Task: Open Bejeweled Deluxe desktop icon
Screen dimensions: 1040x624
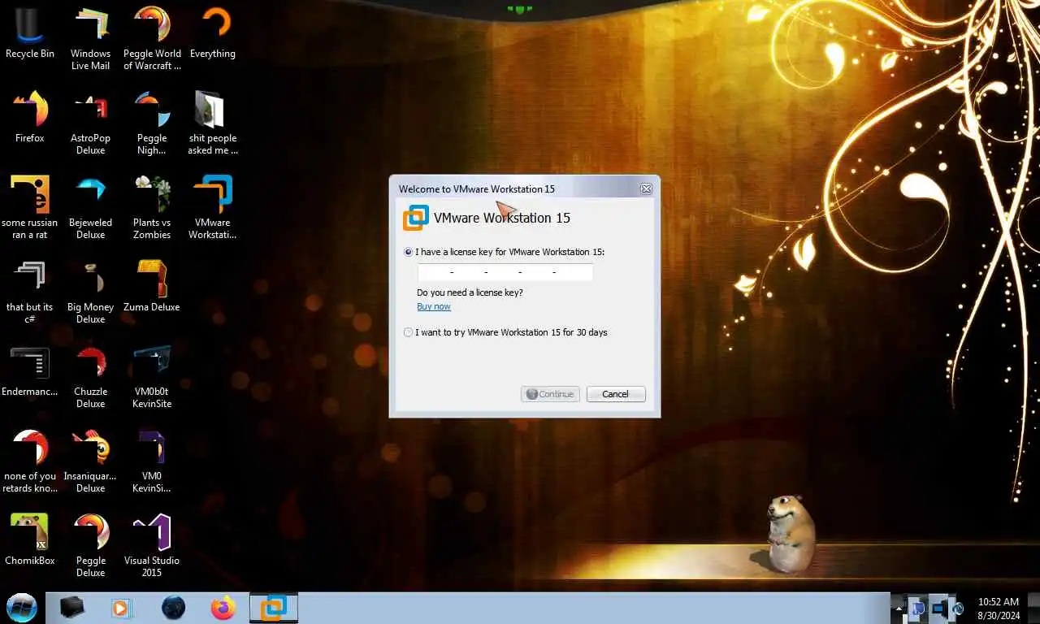Action: click(90, 208)
